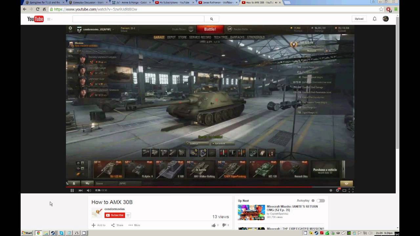Open the Minecraft THE FIREFIGHTER MISSION link

(x=295, y=228)
